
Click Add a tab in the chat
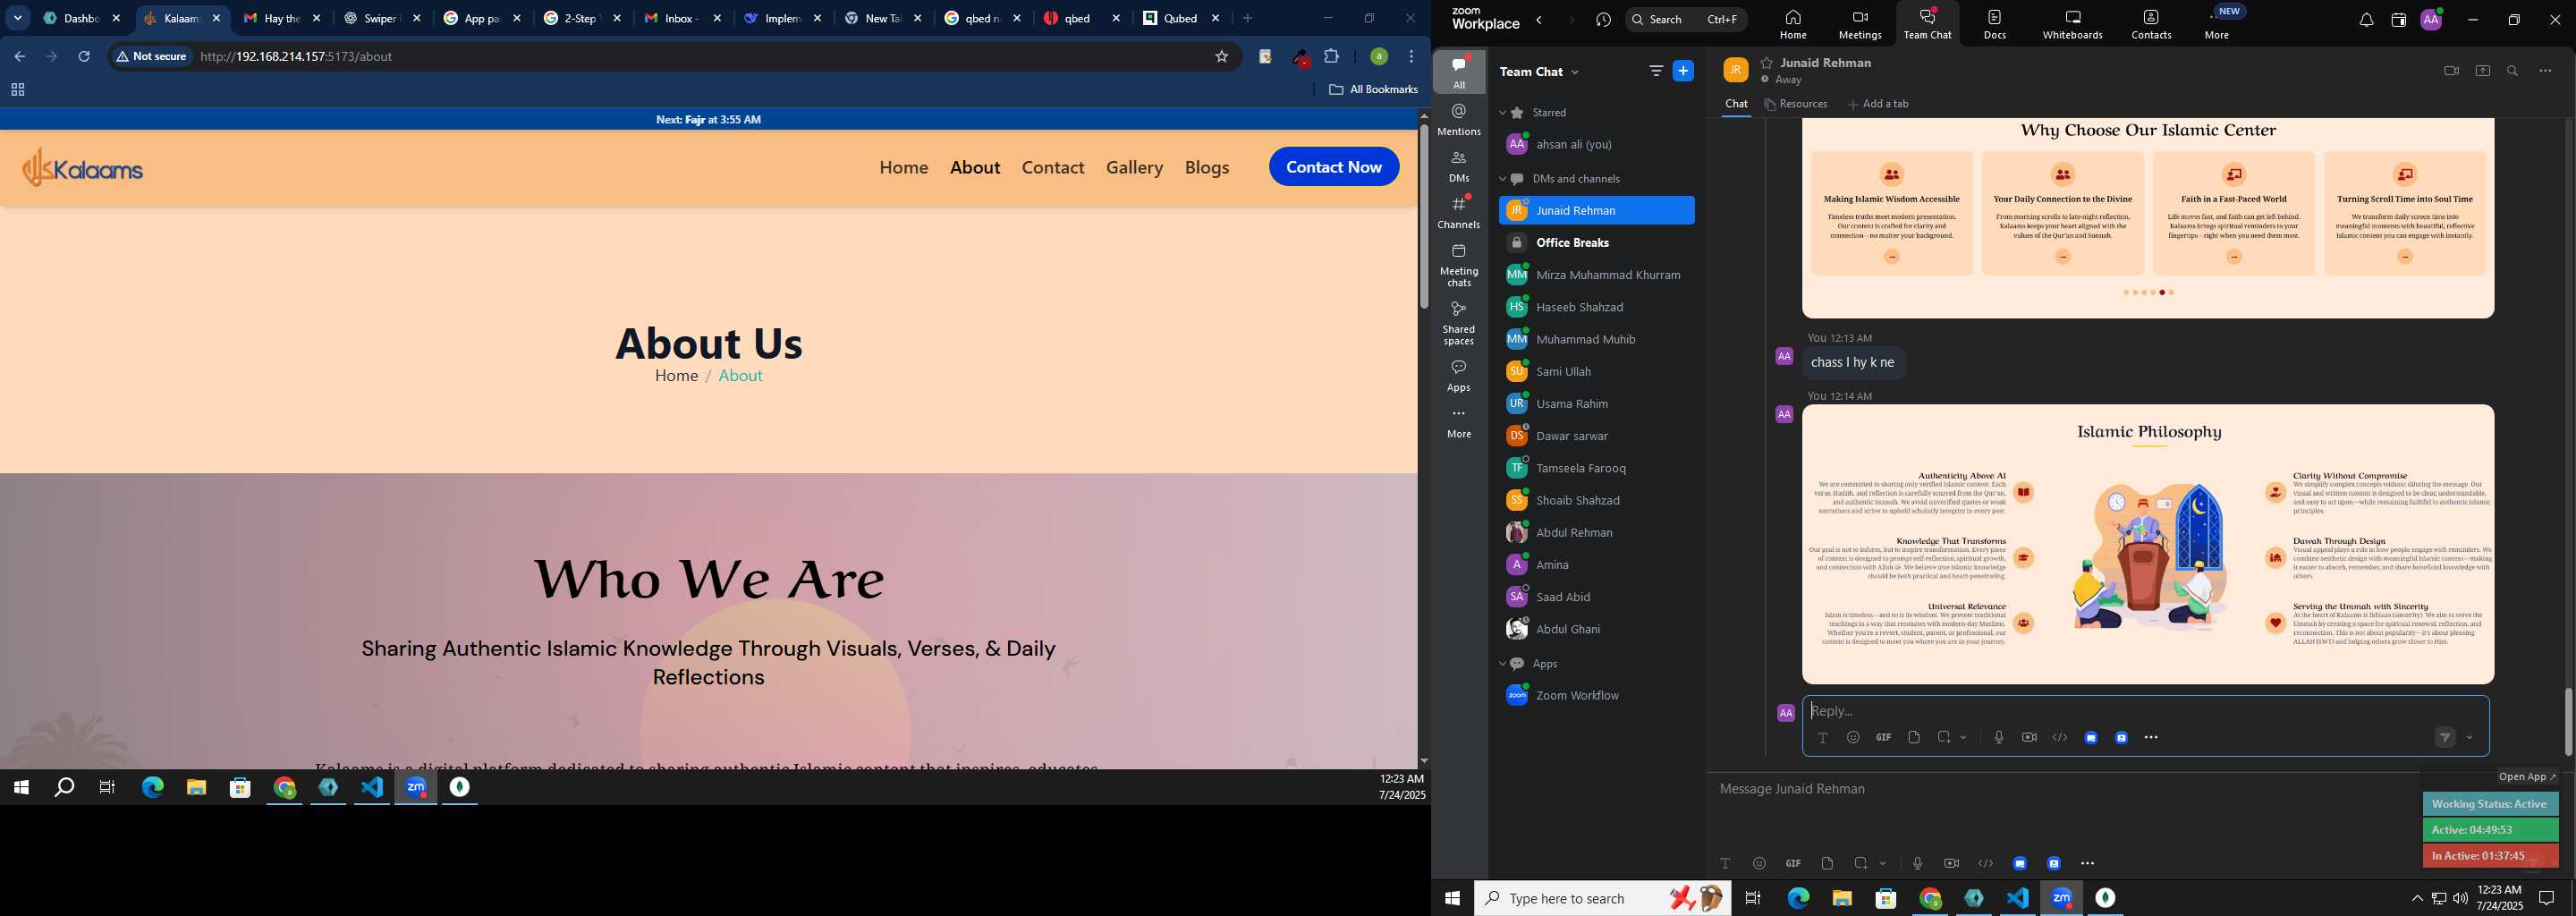coord(1878,104)
